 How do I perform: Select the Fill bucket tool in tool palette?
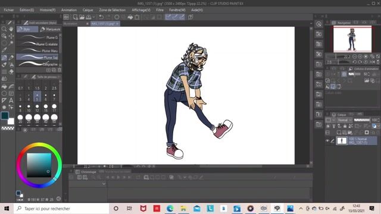pos(4,86)
